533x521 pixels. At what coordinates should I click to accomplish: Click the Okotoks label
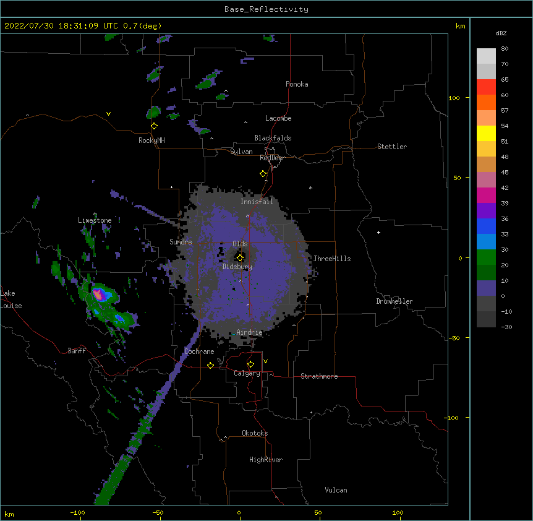pyautogui.click(x=255, y=433)
